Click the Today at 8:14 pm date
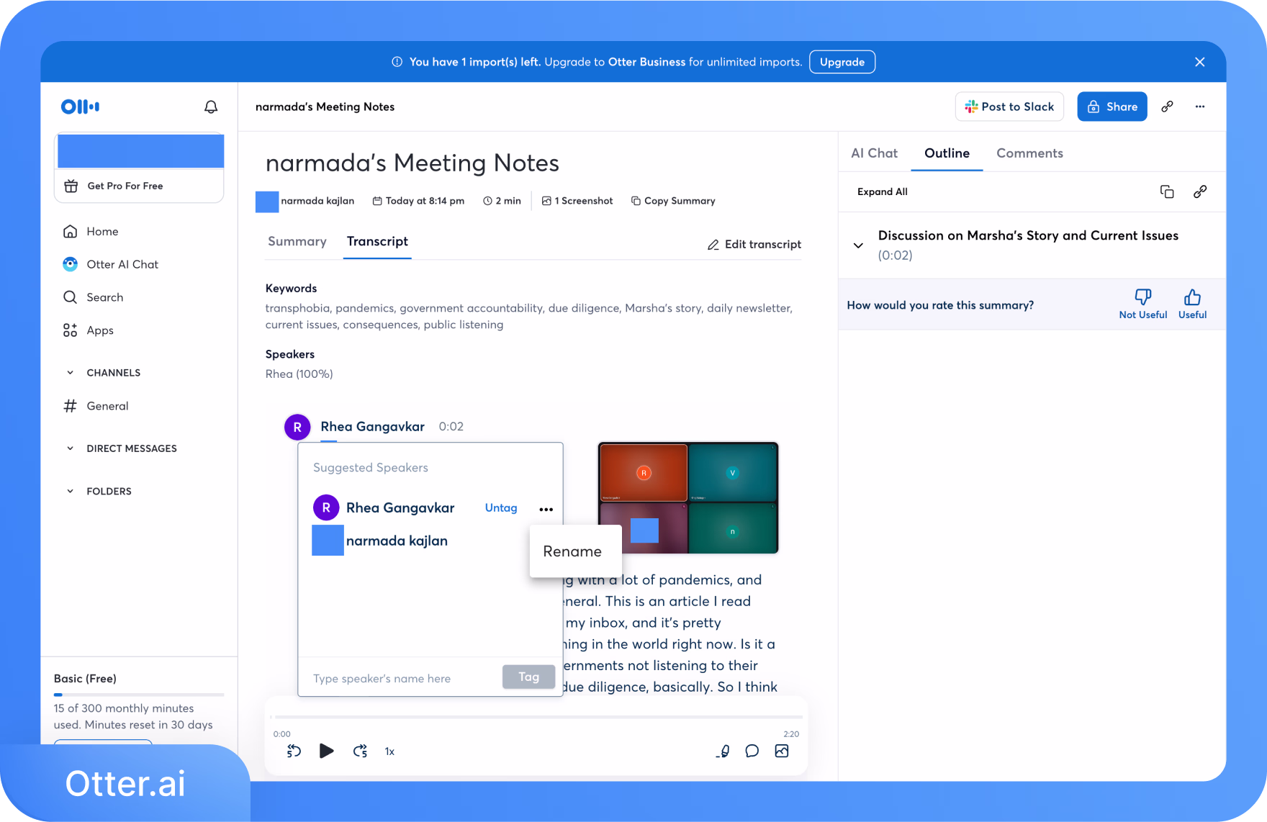 coord(418,201)
